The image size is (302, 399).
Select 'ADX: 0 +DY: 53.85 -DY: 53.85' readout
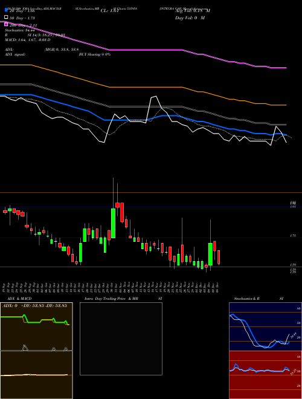point(34,305)
